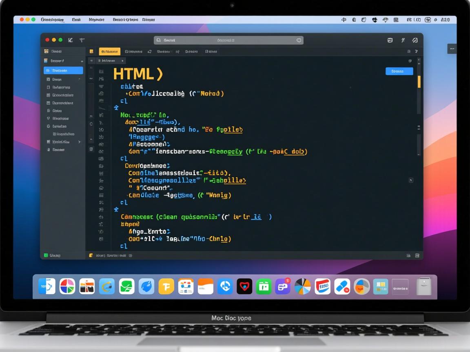Select the highlighted Themes entry in the sidebar
The width and height of the screenshot is (470, 352).
point(63,70)
